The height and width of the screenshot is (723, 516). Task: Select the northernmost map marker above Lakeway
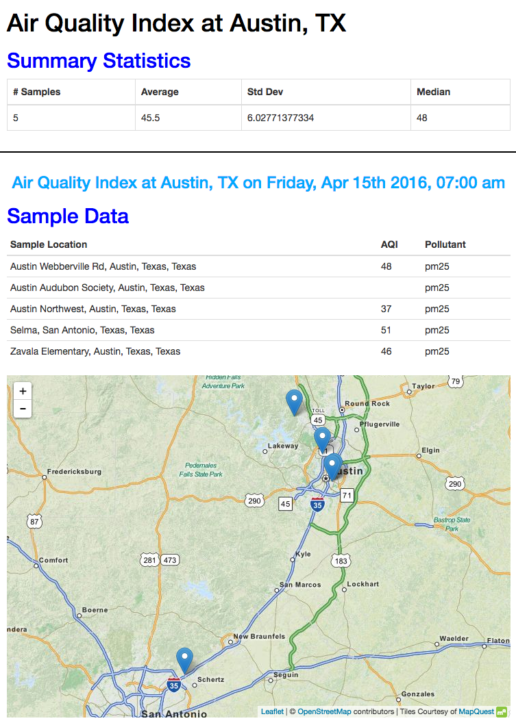click(x=294, y=403)
